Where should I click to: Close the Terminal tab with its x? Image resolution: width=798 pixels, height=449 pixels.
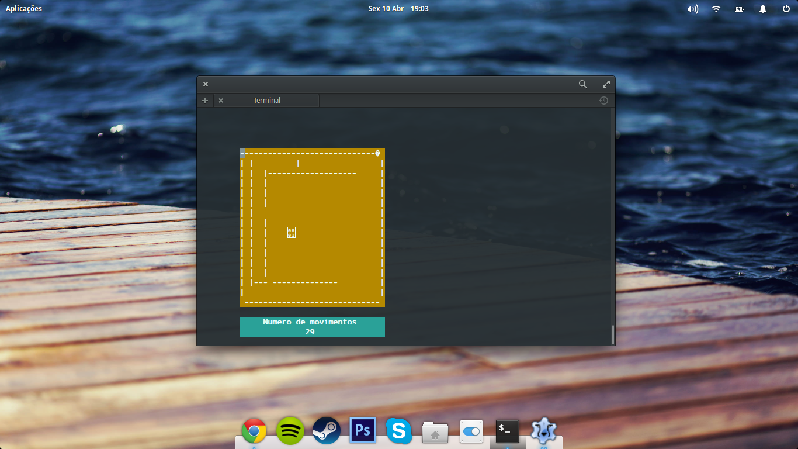click(x=221, y=101)
